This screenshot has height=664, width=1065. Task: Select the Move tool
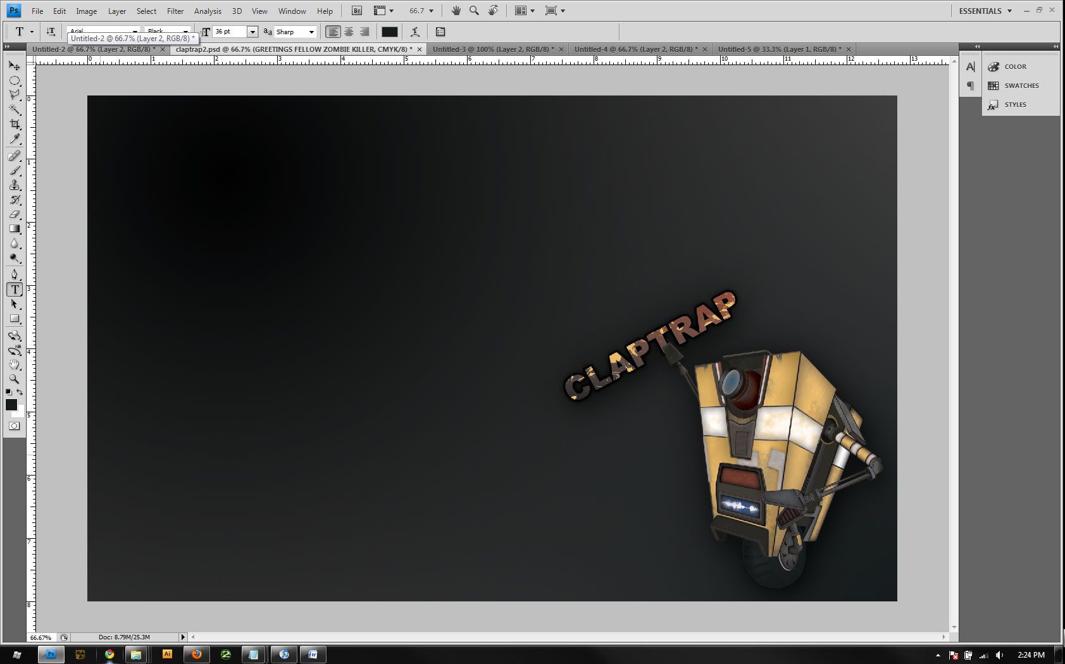(x=15, y=65)
